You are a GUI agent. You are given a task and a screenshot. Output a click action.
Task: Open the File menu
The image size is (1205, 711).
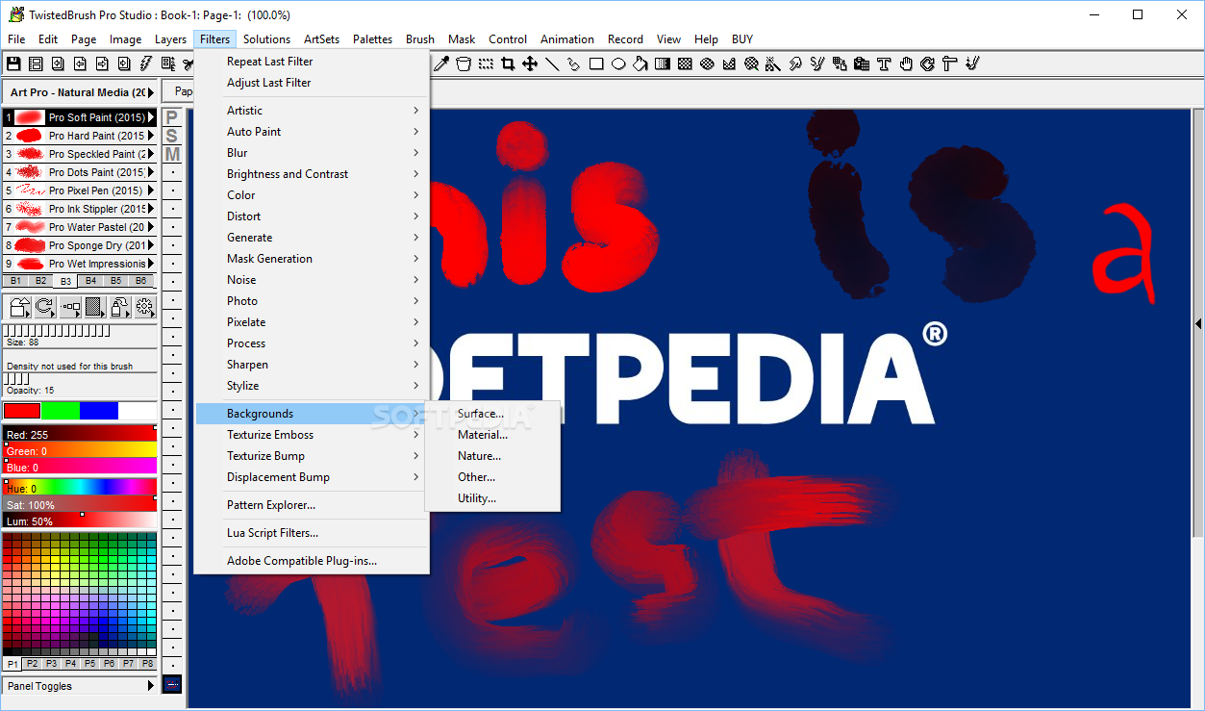pos(16,39)
